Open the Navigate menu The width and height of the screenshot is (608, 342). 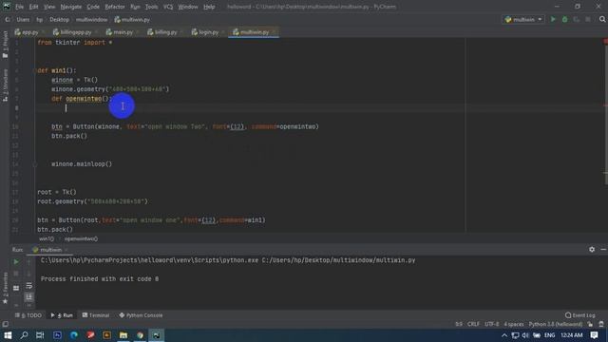coord(71,7)
